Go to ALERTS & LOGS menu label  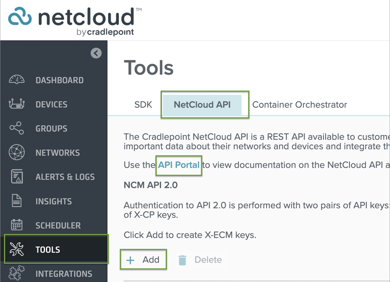coord(65,177)
